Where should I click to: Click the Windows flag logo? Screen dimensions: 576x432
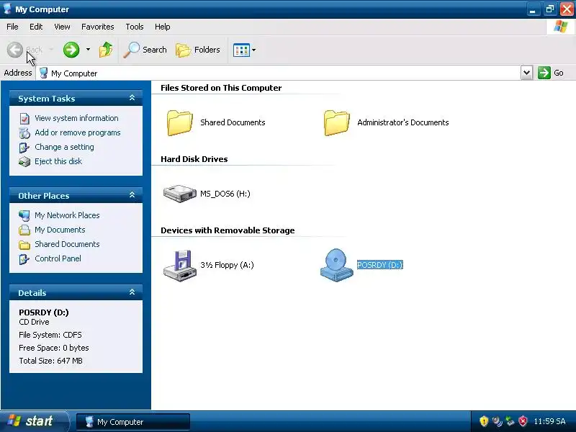pyautogui.click(x=561, y=27)
